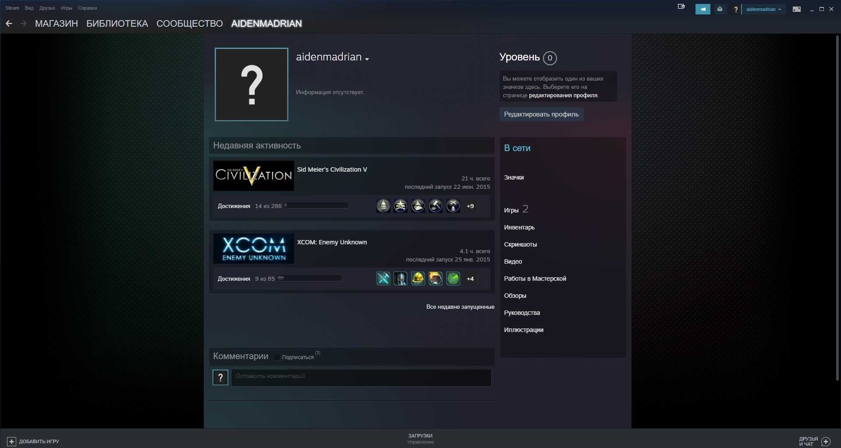Screen dimensions: 841x448
Task: Open the Иллюстрации link
Action: 524,330
